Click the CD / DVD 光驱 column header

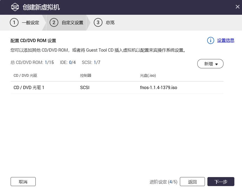click(x=25, y=75)
